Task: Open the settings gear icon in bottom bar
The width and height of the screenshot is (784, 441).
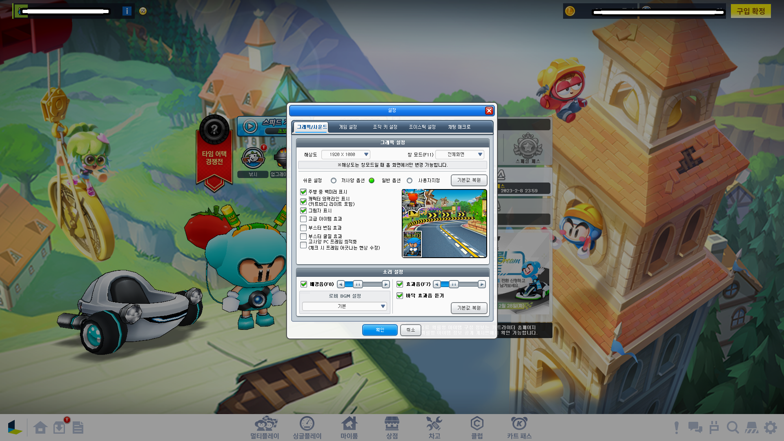Action: click(x=771, y=428)
